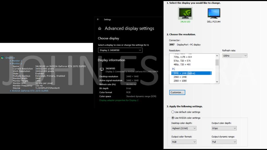Choose 2560 × 1440 in resolution list
267x150 pixels.
180,77
